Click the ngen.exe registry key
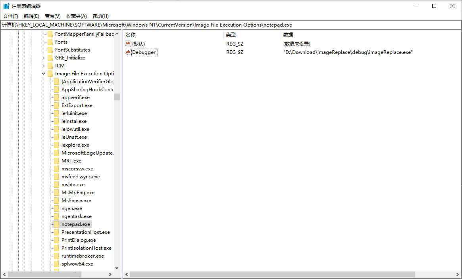This screenshot has height=279, width=462. click(71, 208)
